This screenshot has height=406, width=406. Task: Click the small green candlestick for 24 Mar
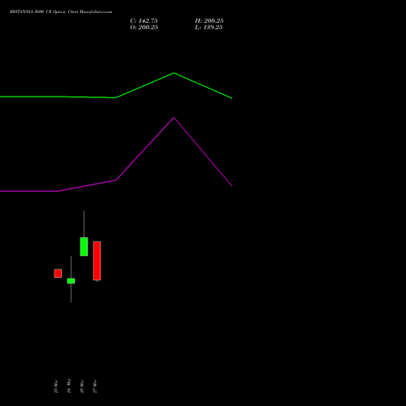tap(71, 281)
